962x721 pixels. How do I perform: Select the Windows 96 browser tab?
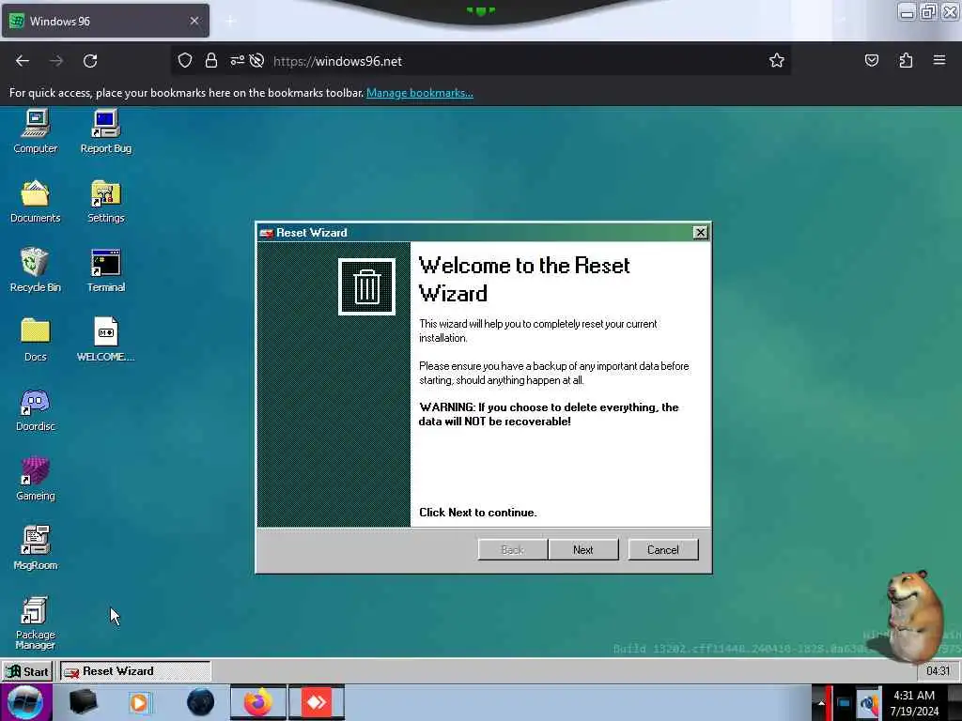pyautogui.click(x=105, y=22)
